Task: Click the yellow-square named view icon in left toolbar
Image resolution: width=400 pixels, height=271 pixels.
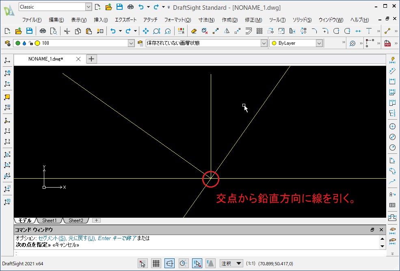Action: 7,97
